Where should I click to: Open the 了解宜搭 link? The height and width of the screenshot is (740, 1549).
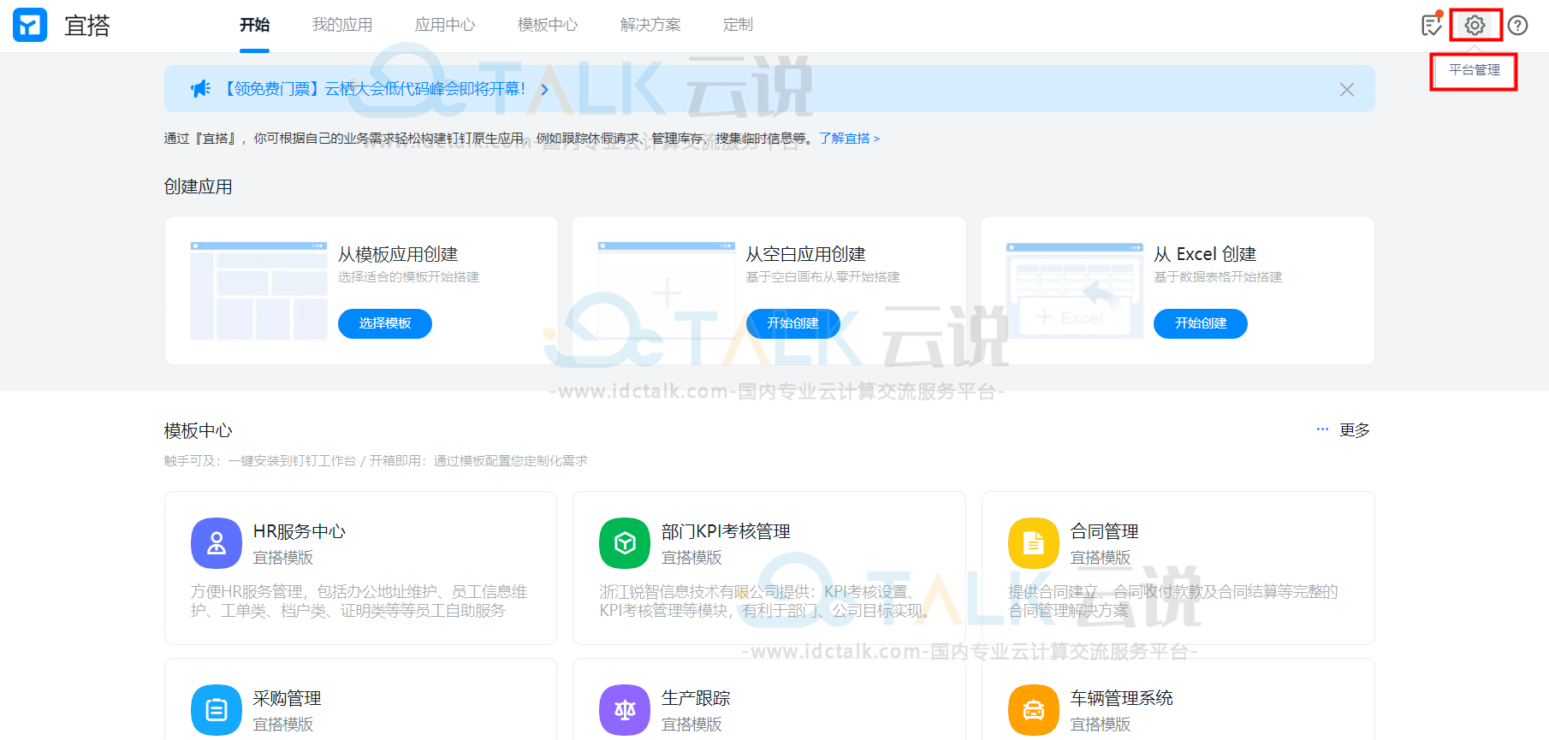pos(849,139)
